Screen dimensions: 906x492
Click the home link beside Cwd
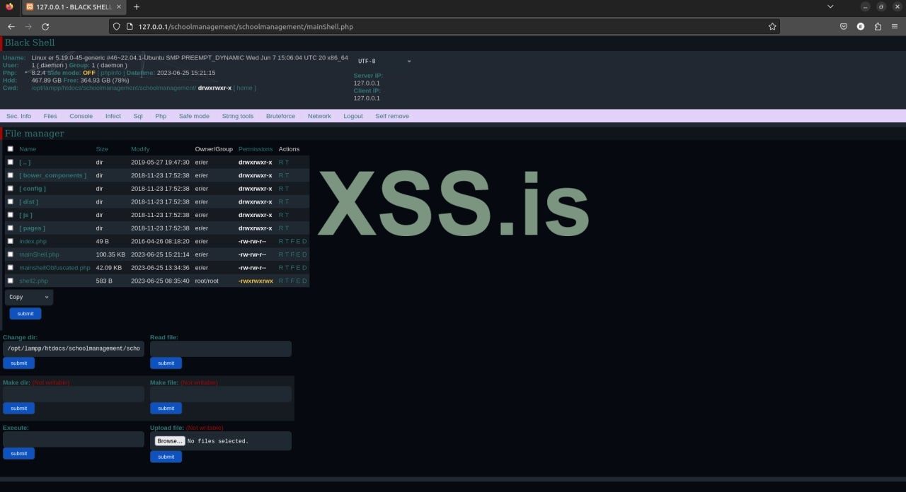click(x=245, y=88)
